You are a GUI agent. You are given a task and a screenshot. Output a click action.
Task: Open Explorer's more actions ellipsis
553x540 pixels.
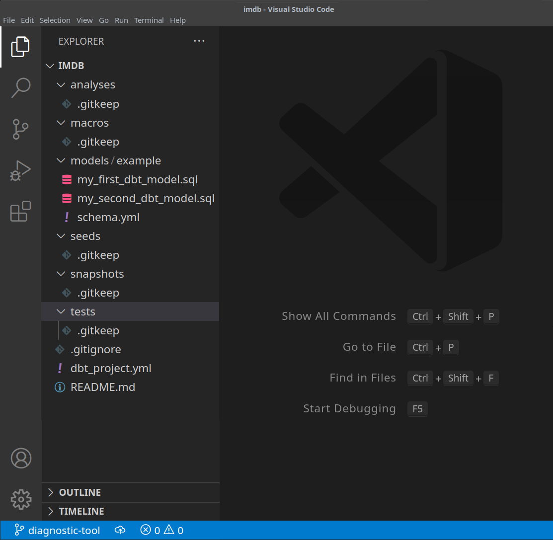(199, 41)
